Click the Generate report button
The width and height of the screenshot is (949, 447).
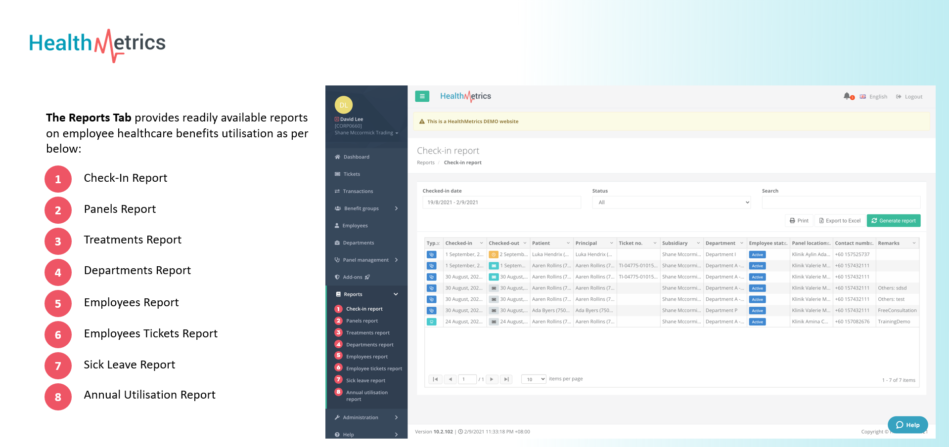[x=893, y=221]
